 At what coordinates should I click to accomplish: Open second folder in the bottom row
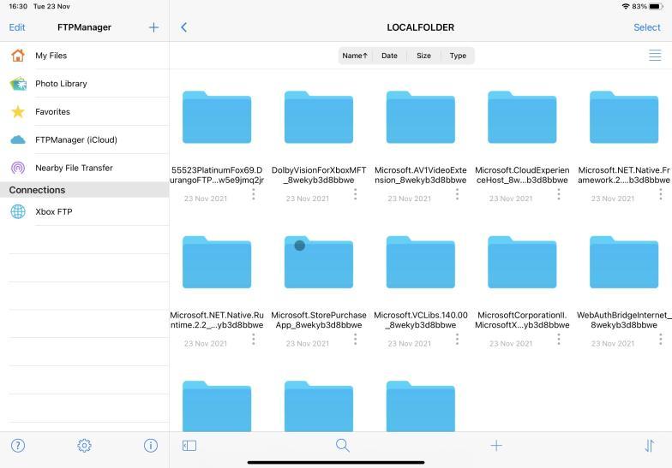tap(319, 406)
